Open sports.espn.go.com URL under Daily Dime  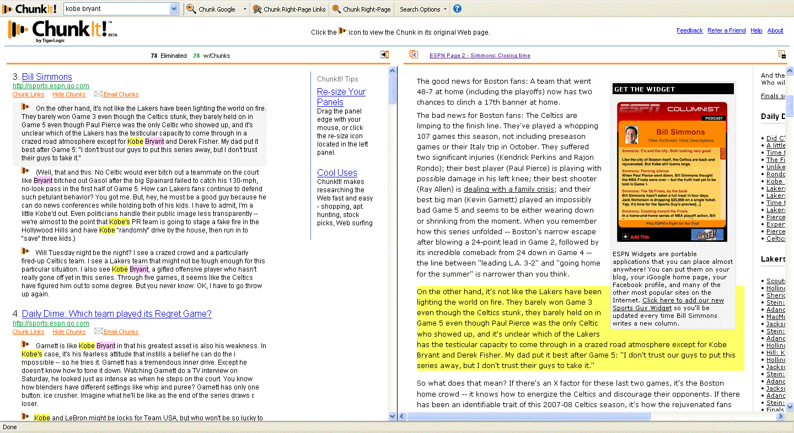click(51, 323)
